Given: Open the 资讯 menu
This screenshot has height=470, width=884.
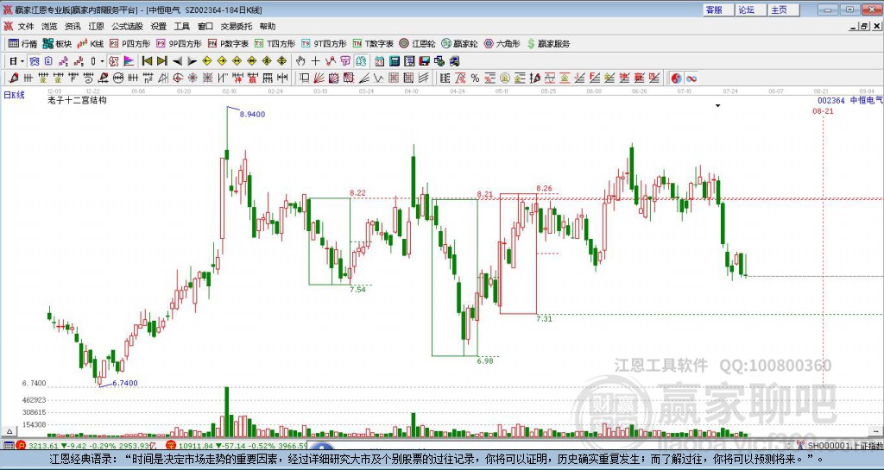Looking at the screenshot, I should pos(73,27).
